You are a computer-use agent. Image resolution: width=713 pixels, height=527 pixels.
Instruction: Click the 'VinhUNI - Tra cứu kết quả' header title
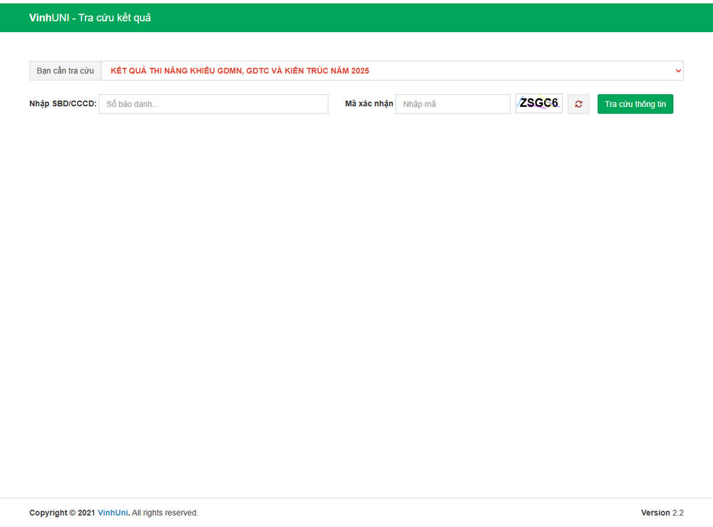(90, 18)
